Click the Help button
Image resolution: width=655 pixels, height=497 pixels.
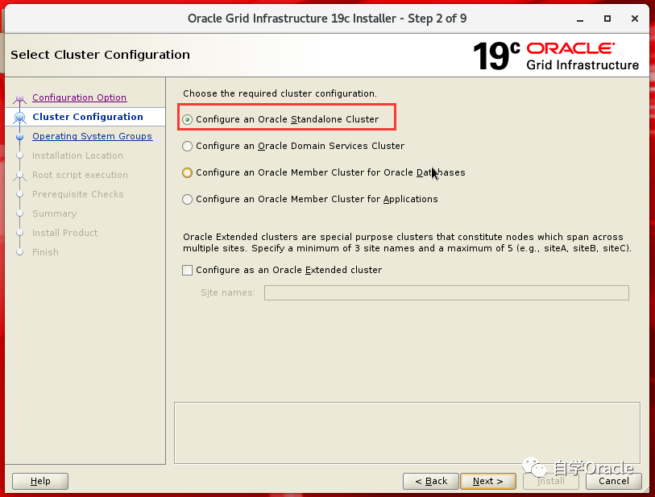click(x=40, y=481)
